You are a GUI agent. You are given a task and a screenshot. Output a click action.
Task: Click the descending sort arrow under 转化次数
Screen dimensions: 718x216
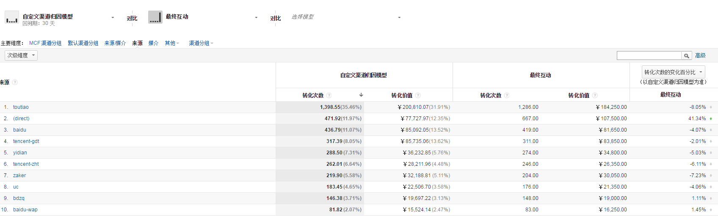[361, 95]
